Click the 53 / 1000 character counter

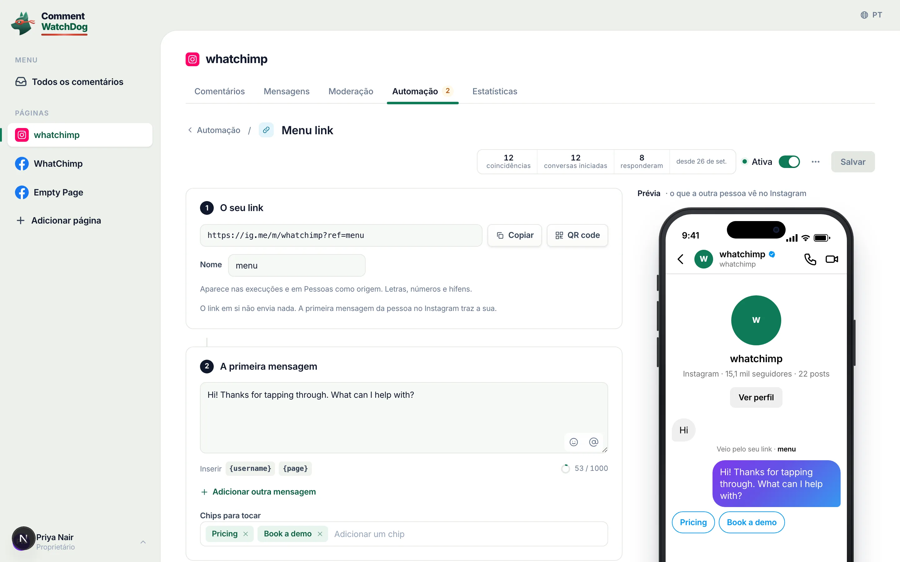click(591, 468)
